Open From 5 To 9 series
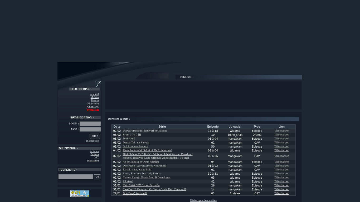This screenshot has height=202, width=360. tap(132, 135)
